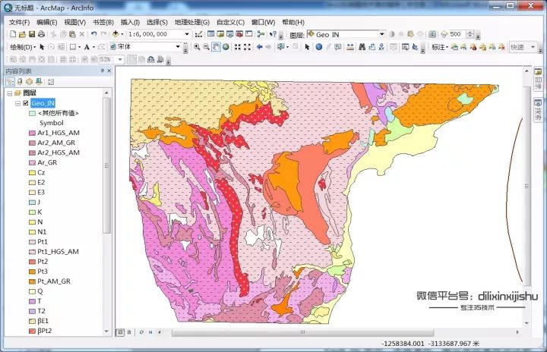This screenshot has width=547, height=352.
Task: Open ModelBuilder window icon
Action: (x=261, y=34)
